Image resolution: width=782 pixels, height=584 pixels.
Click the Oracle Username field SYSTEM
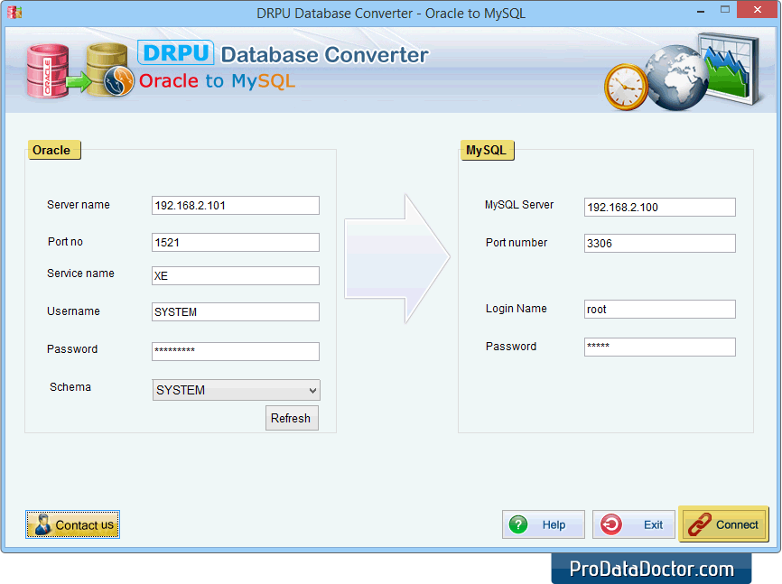236,311
